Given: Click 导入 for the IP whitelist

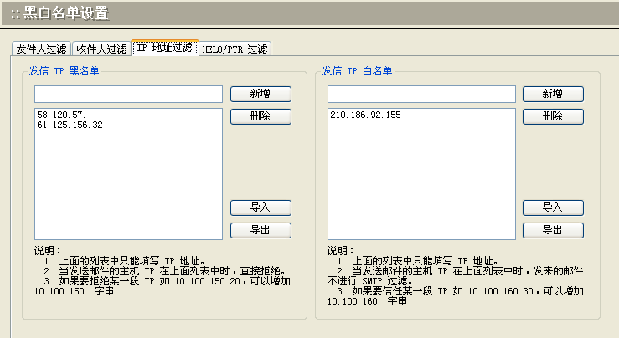Looking at the screenshot, I should tap(553, 207).
